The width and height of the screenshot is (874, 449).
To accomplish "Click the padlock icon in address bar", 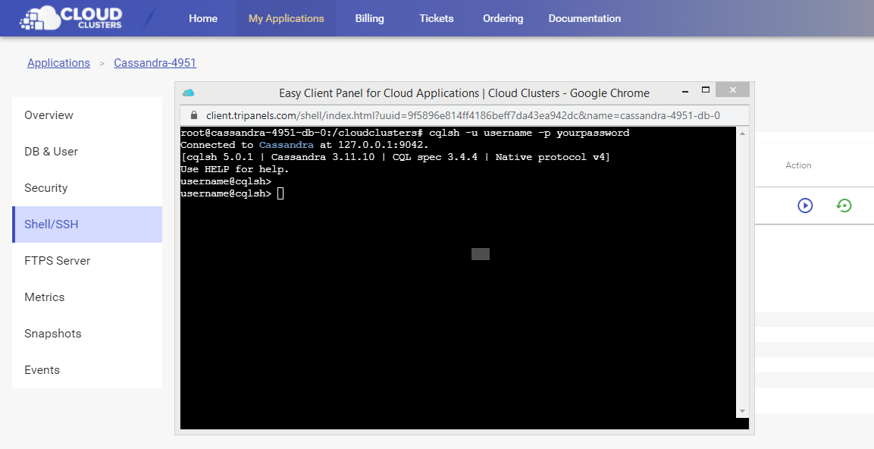I will click(x=194, y=115).
